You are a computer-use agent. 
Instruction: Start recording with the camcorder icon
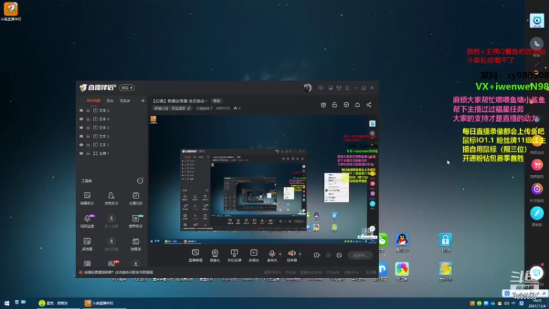(x=316, y=255)
